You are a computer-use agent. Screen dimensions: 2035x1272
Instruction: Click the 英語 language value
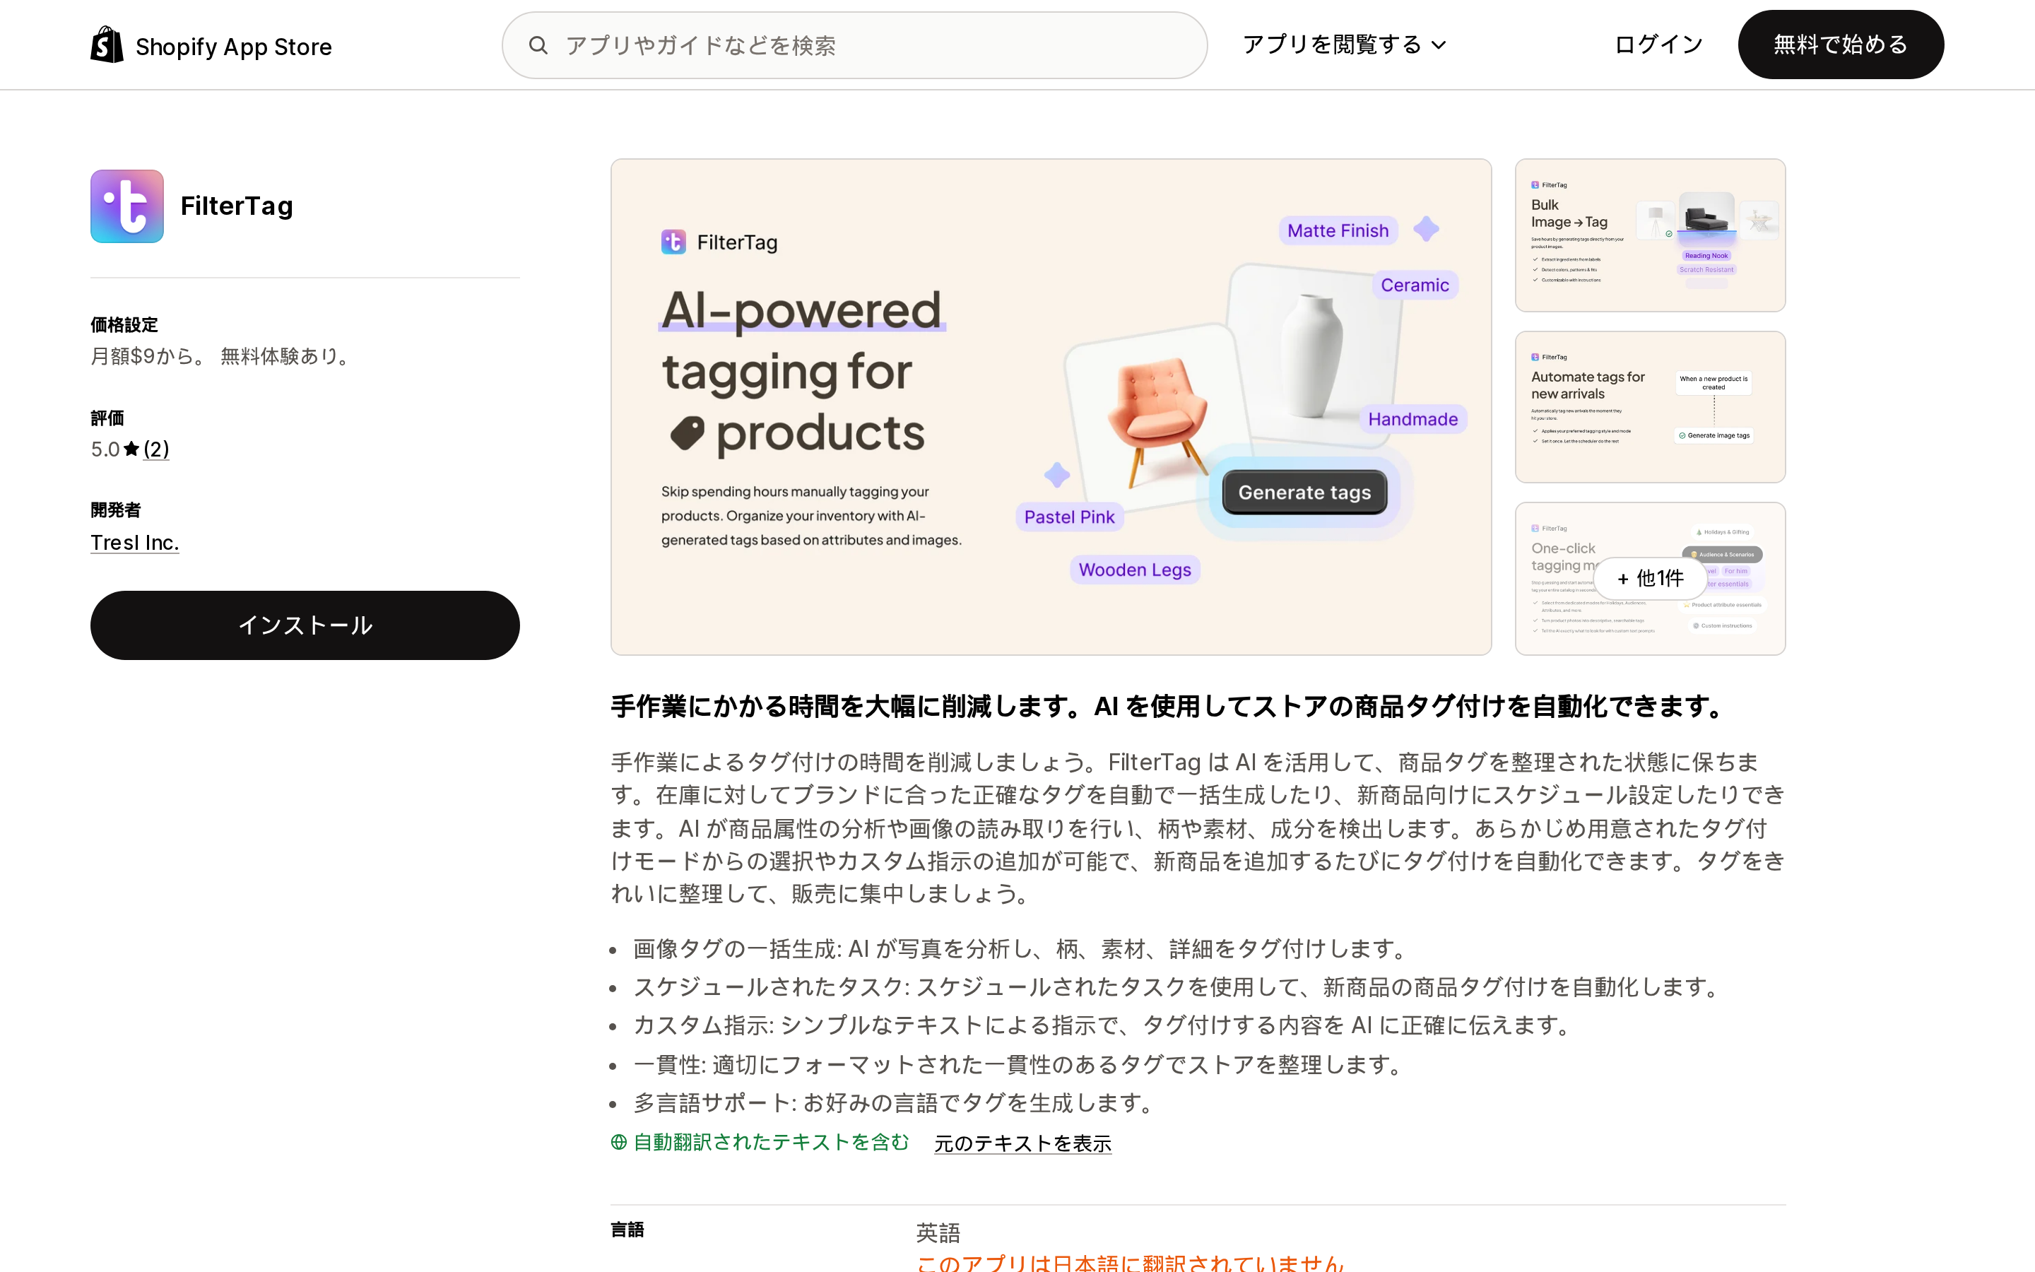[x=938, y=1233]
